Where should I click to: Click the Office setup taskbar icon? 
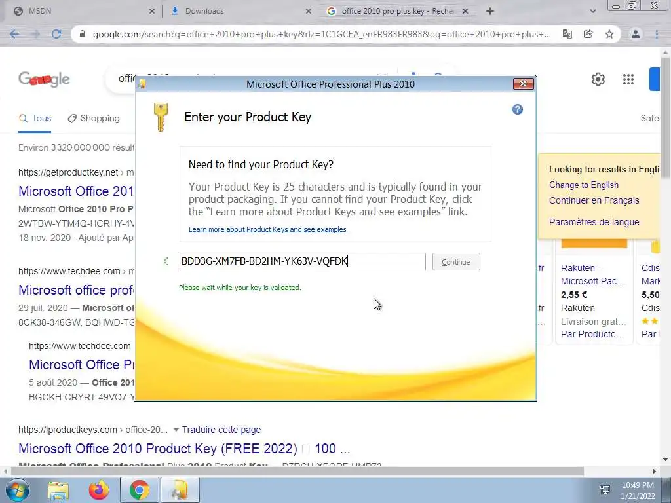pos(180,490)
